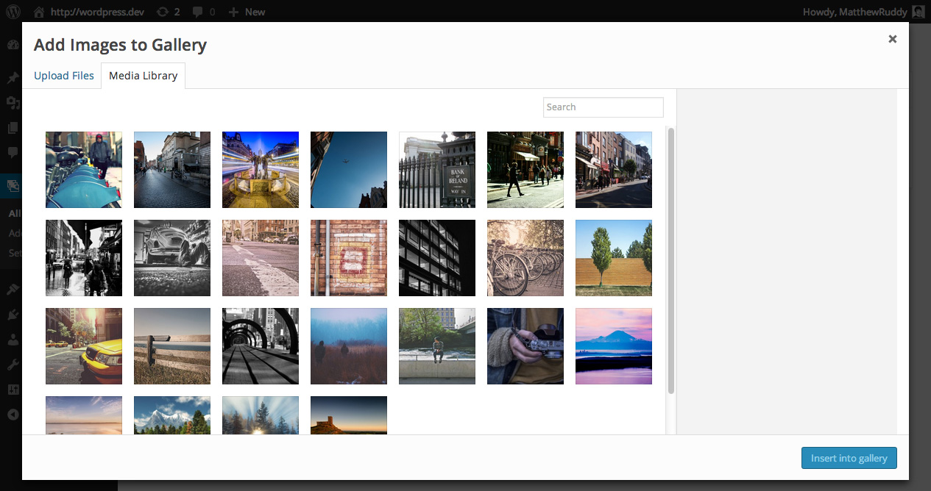Open the Howdy, MatthewRuddy account menu
Viewport: 931px width, 491px height.
click(865, 12)
